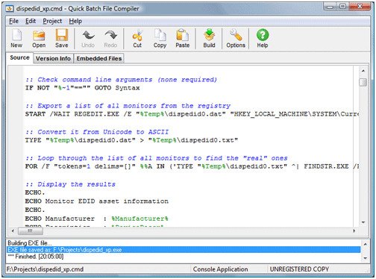Click line 'ECHO Manufacturer : %Manufacturer%'
Viewport: 376px width, 279px height.
tap(96, 219)
